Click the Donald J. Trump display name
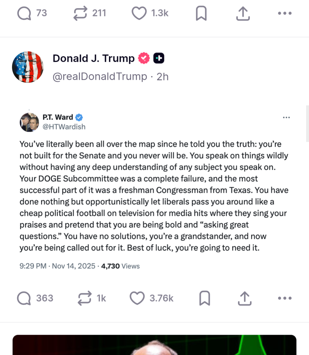309x355 pixels. click(x=93, y=58)
